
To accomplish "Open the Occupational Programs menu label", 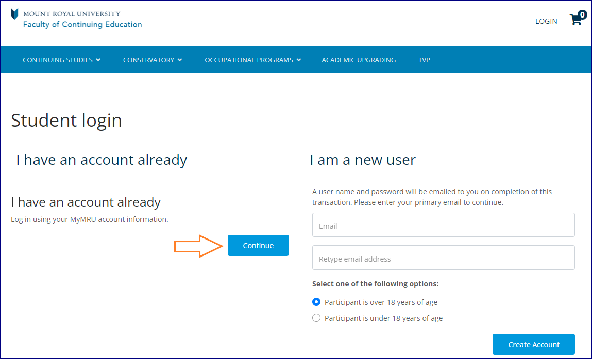I will point(248,60).
